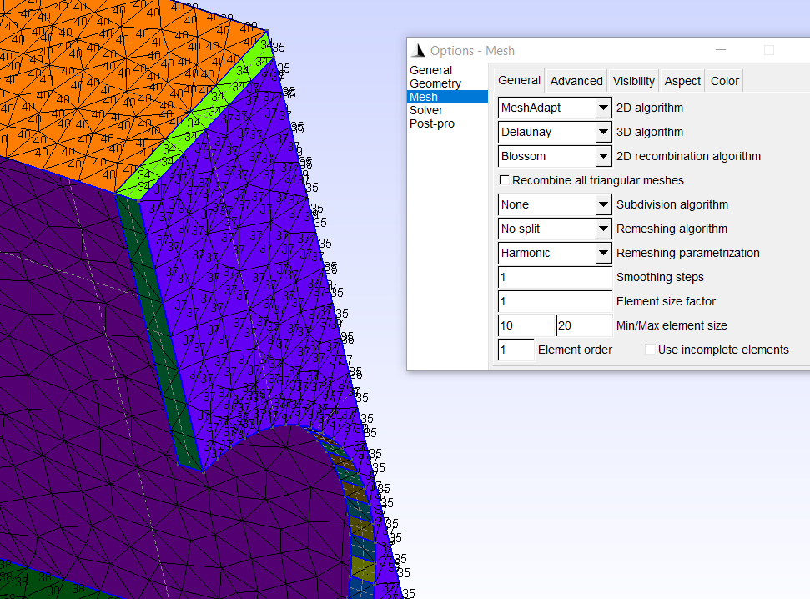
Task: Select Solver in the options category list
Action: [426, 111]
